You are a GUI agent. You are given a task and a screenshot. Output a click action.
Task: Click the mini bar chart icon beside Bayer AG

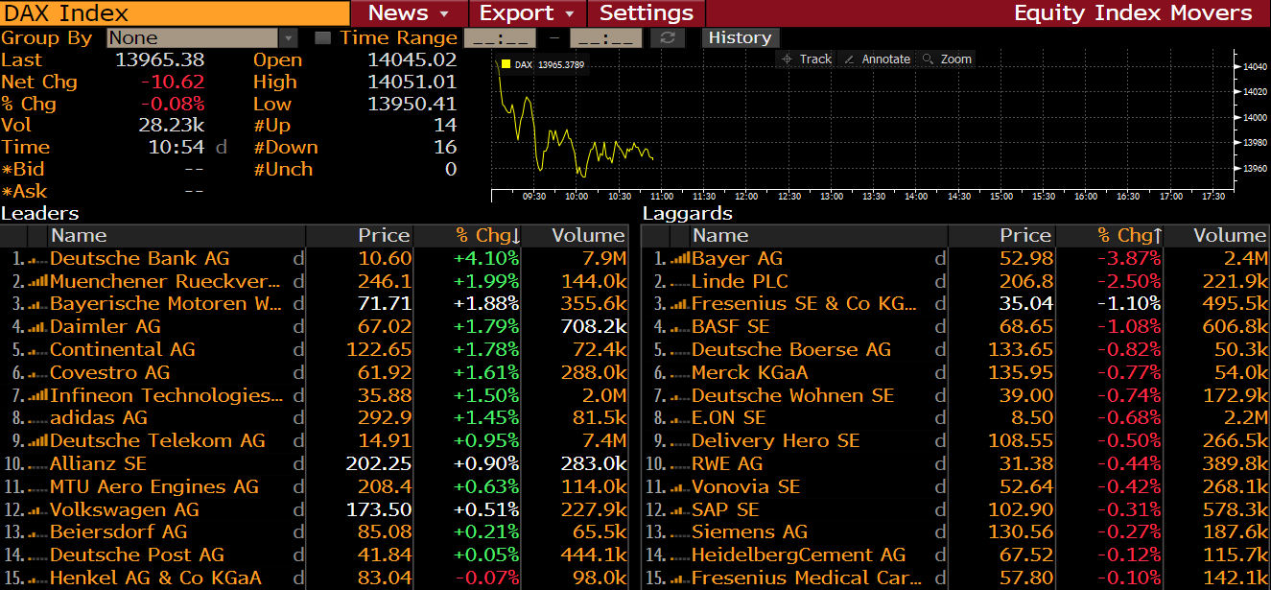[679, 259]
